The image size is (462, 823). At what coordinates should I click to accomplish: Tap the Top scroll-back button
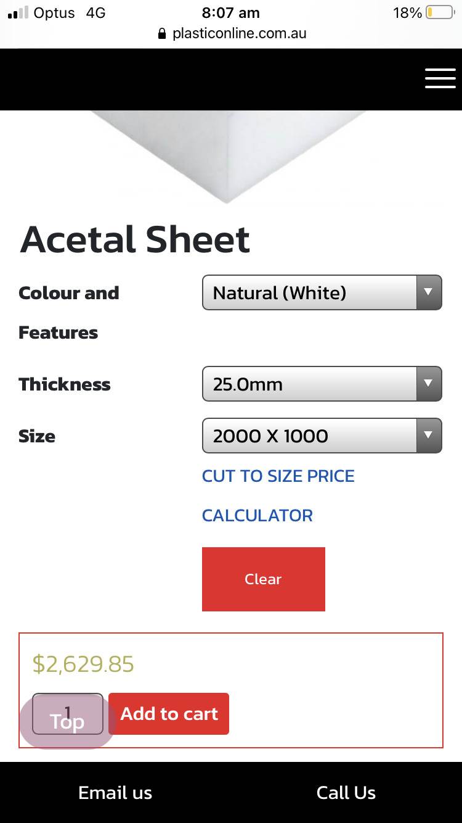(67, 722)
